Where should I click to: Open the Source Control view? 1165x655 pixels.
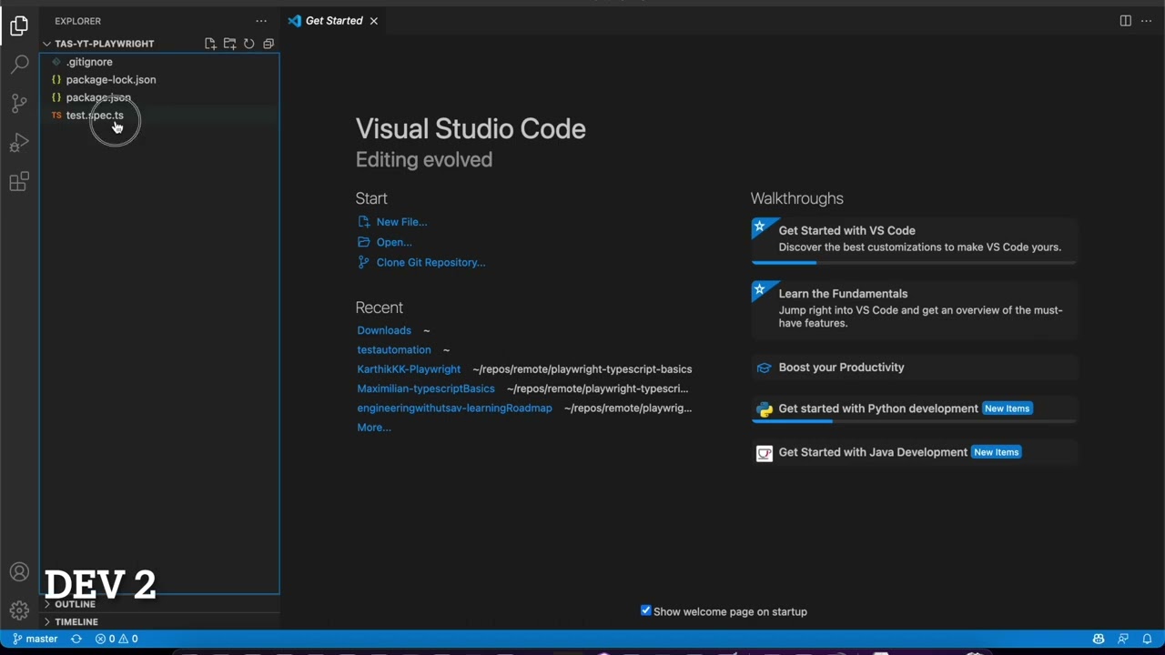pyautogui.click(x=19, y=103)
